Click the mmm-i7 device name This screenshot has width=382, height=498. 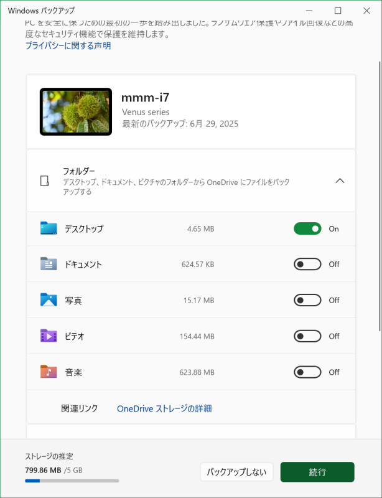click(146, 98)
